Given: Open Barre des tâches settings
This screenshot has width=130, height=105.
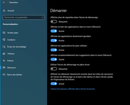Looking at the screenshot, I should point(14,75).
